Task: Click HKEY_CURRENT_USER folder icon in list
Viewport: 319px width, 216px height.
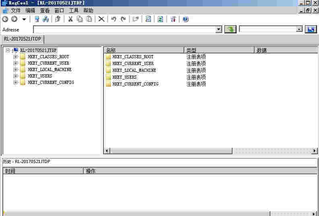Action: click(x=109, y=63)
